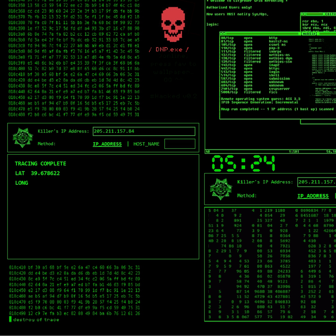Viewport: 336px width, 336px height.
Task: Click the 'LAT 39.678622' line
Action: [x=38, y=173]
